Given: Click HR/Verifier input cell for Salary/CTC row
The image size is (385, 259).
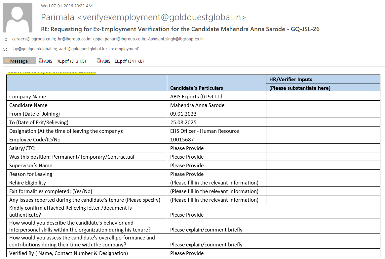Looking at the screenshot, I should [323, 148].
